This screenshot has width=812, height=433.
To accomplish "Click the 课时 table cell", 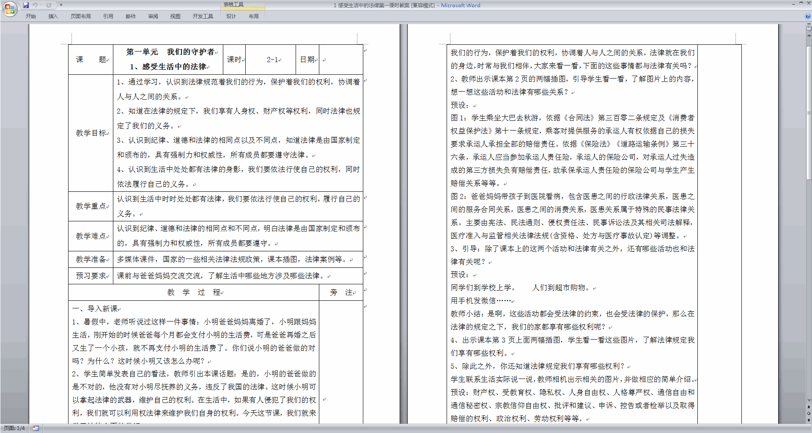I will tap(234, 60).
